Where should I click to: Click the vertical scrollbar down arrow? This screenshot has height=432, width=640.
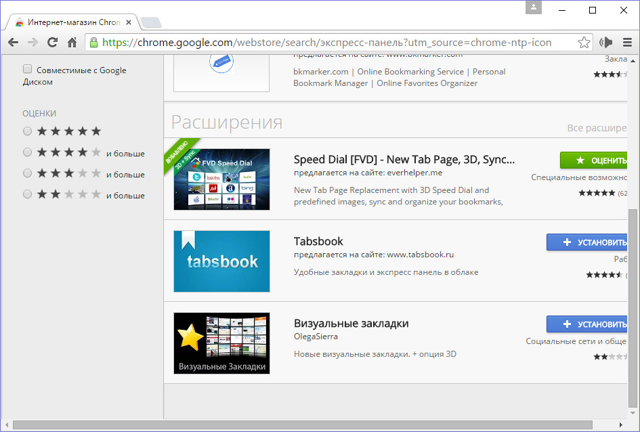pyautogui.click(x=633, y=413)
